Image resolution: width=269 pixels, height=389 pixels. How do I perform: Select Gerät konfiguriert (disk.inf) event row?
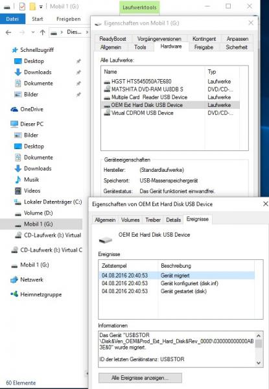coord(176,283)
